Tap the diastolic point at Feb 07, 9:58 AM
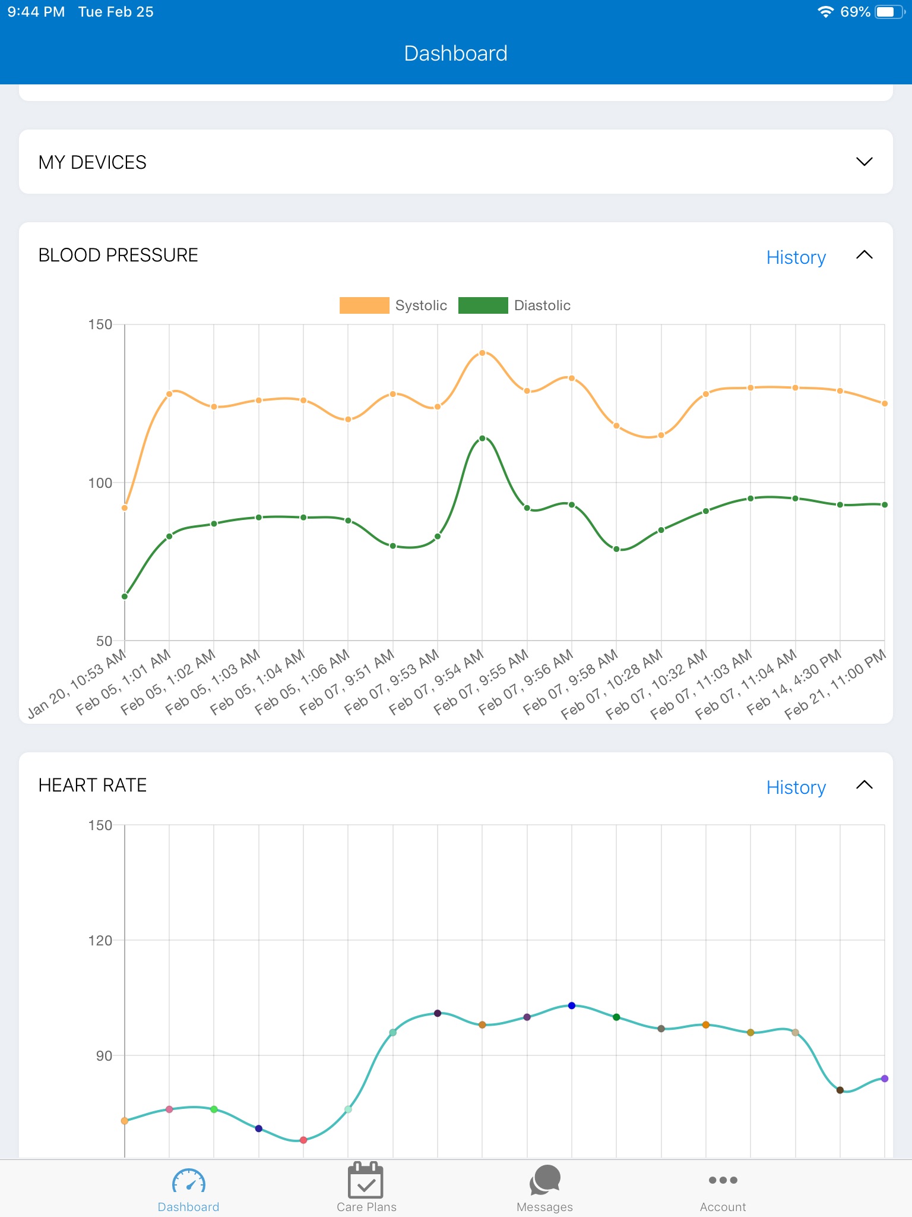 [616, 549]
